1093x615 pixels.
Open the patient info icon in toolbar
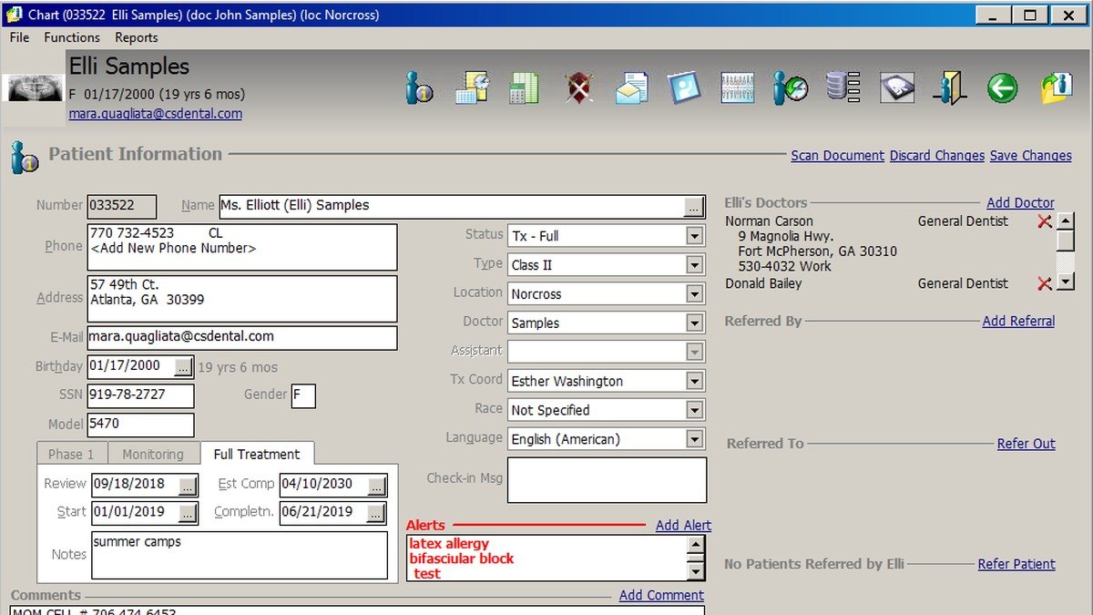click(420, 88)
